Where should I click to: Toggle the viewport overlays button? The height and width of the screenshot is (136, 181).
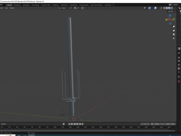click(x=155, y=8)
